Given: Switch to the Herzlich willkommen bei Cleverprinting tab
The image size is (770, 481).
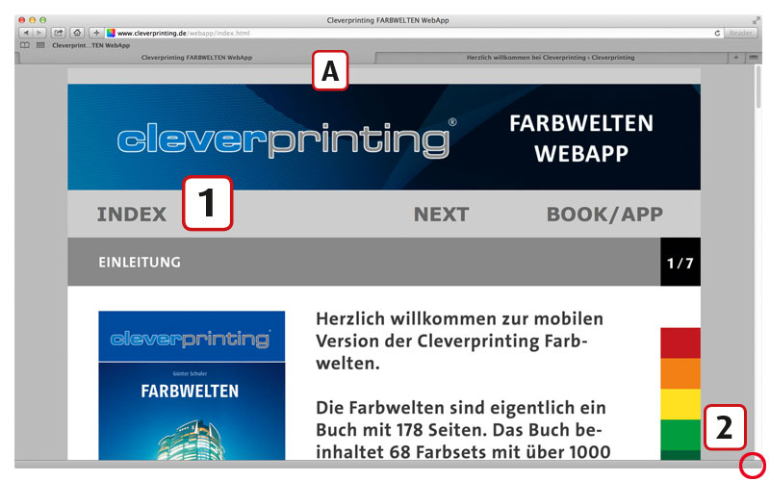Looking at the screenshot, I should tap(551, 58).
